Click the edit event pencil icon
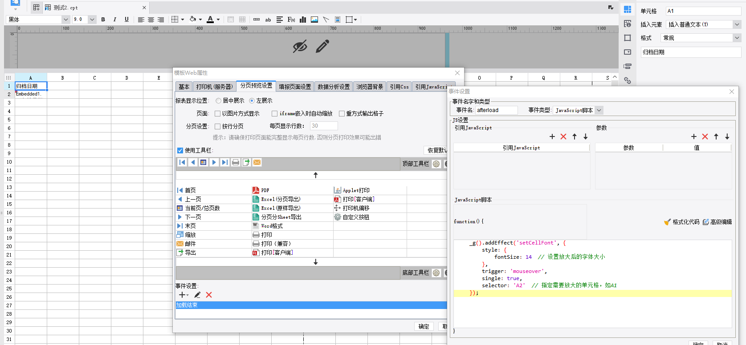 click(x=197, y=295)
